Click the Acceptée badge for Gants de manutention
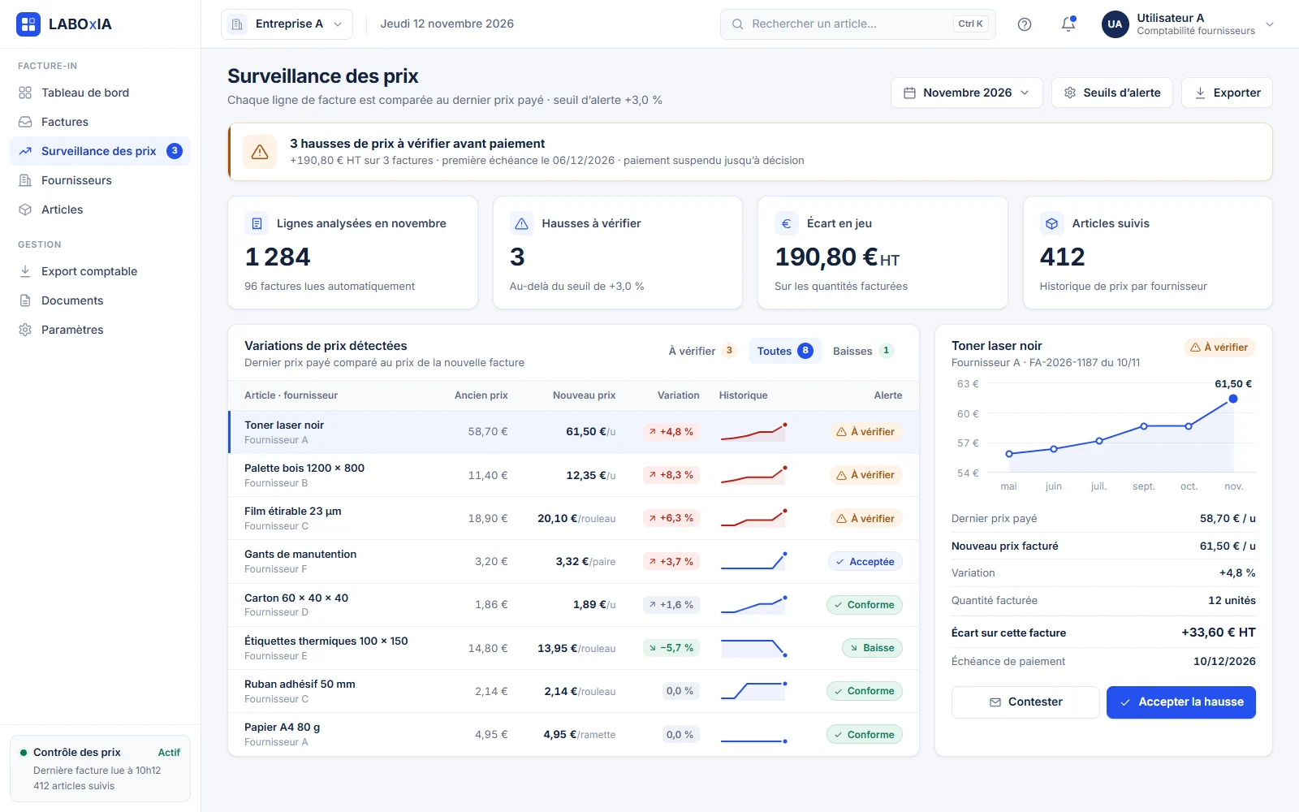Screen dimensions: 1299x812 tap(865, 562)
